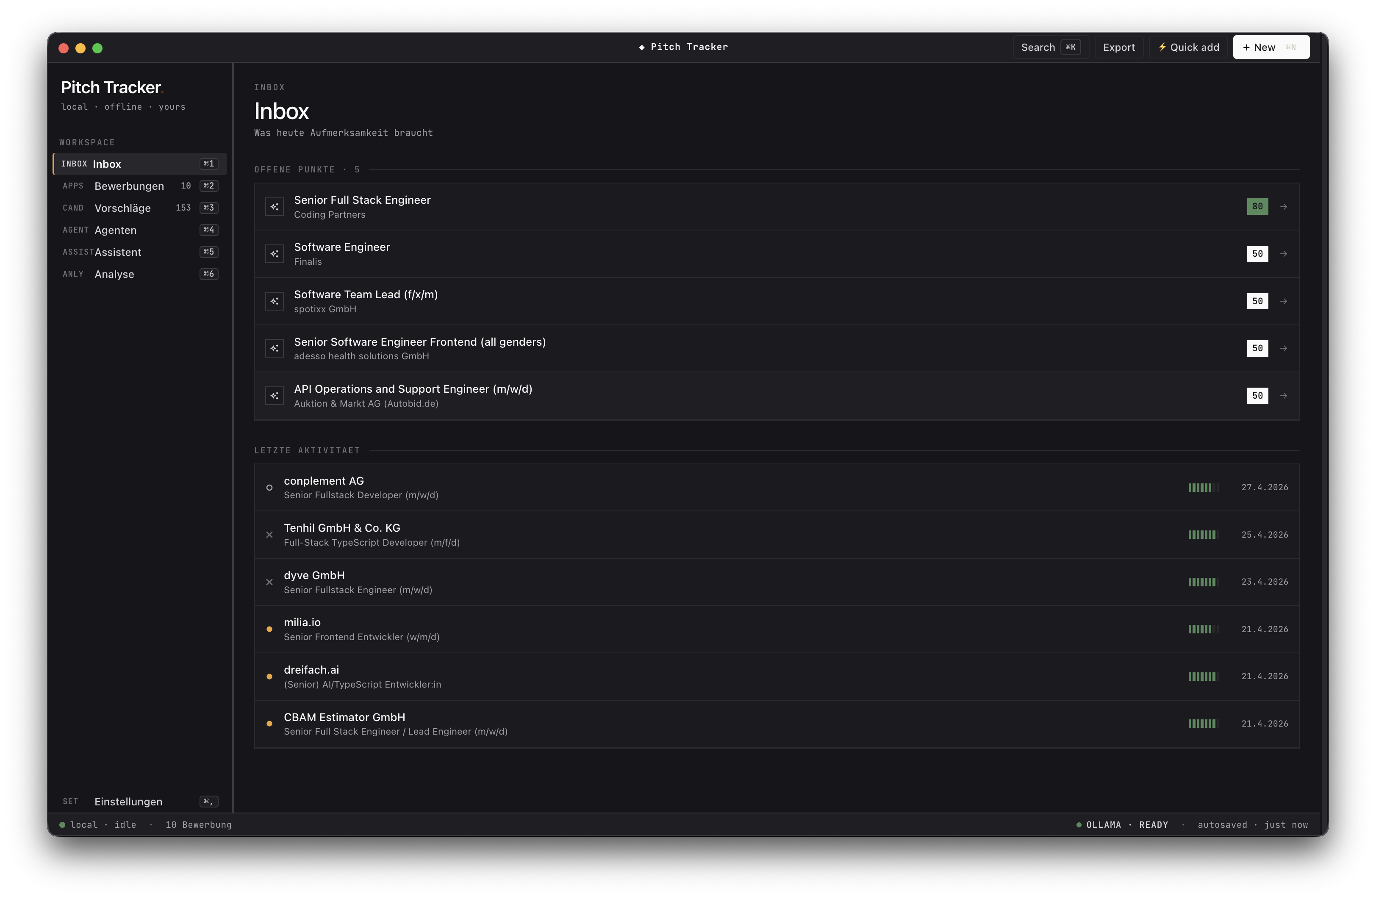Click sparkle icon for Senior Full Stack Engineer

274,206
